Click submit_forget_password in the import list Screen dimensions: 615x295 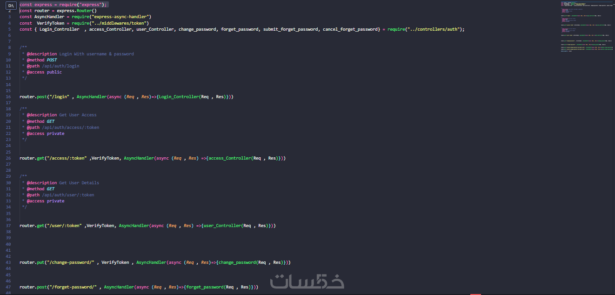click(x=291, y=29)
